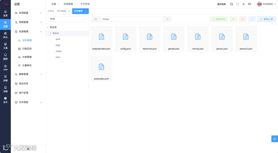Image resolution: width=278 pixels, height=153 pixels.
Task: Open the 所有 filter dropdown
Action: point(67,19)
